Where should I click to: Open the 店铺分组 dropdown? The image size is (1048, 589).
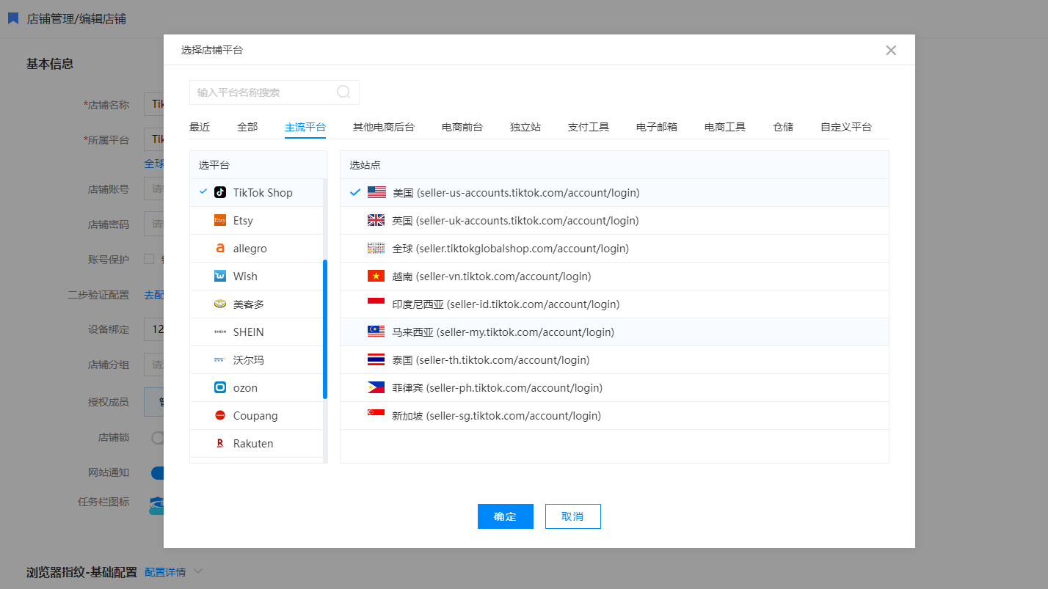(x=154, y=365)
